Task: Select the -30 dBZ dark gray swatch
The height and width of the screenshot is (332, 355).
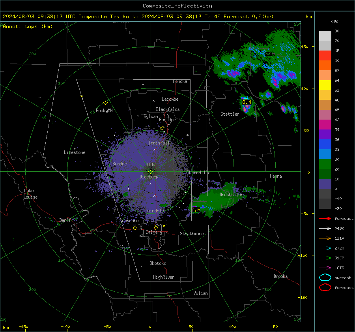Action: click(x=325, y=204)
